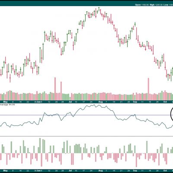Click the Open price label in header
Image resolution: width=173 pixels, height=173 pixels.
(138, 5)
